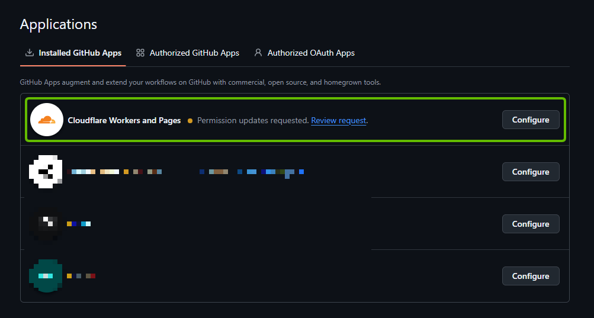The width and height of the screenshot is (594, 318).
Task: Click the blurred name next to teal avatar
Action: point(81,276)
